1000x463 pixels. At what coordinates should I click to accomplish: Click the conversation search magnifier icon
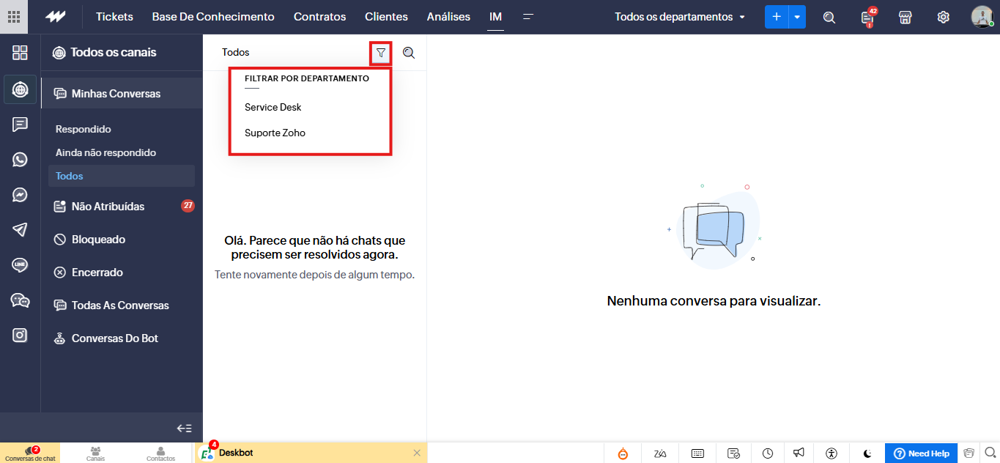point(409,53)
